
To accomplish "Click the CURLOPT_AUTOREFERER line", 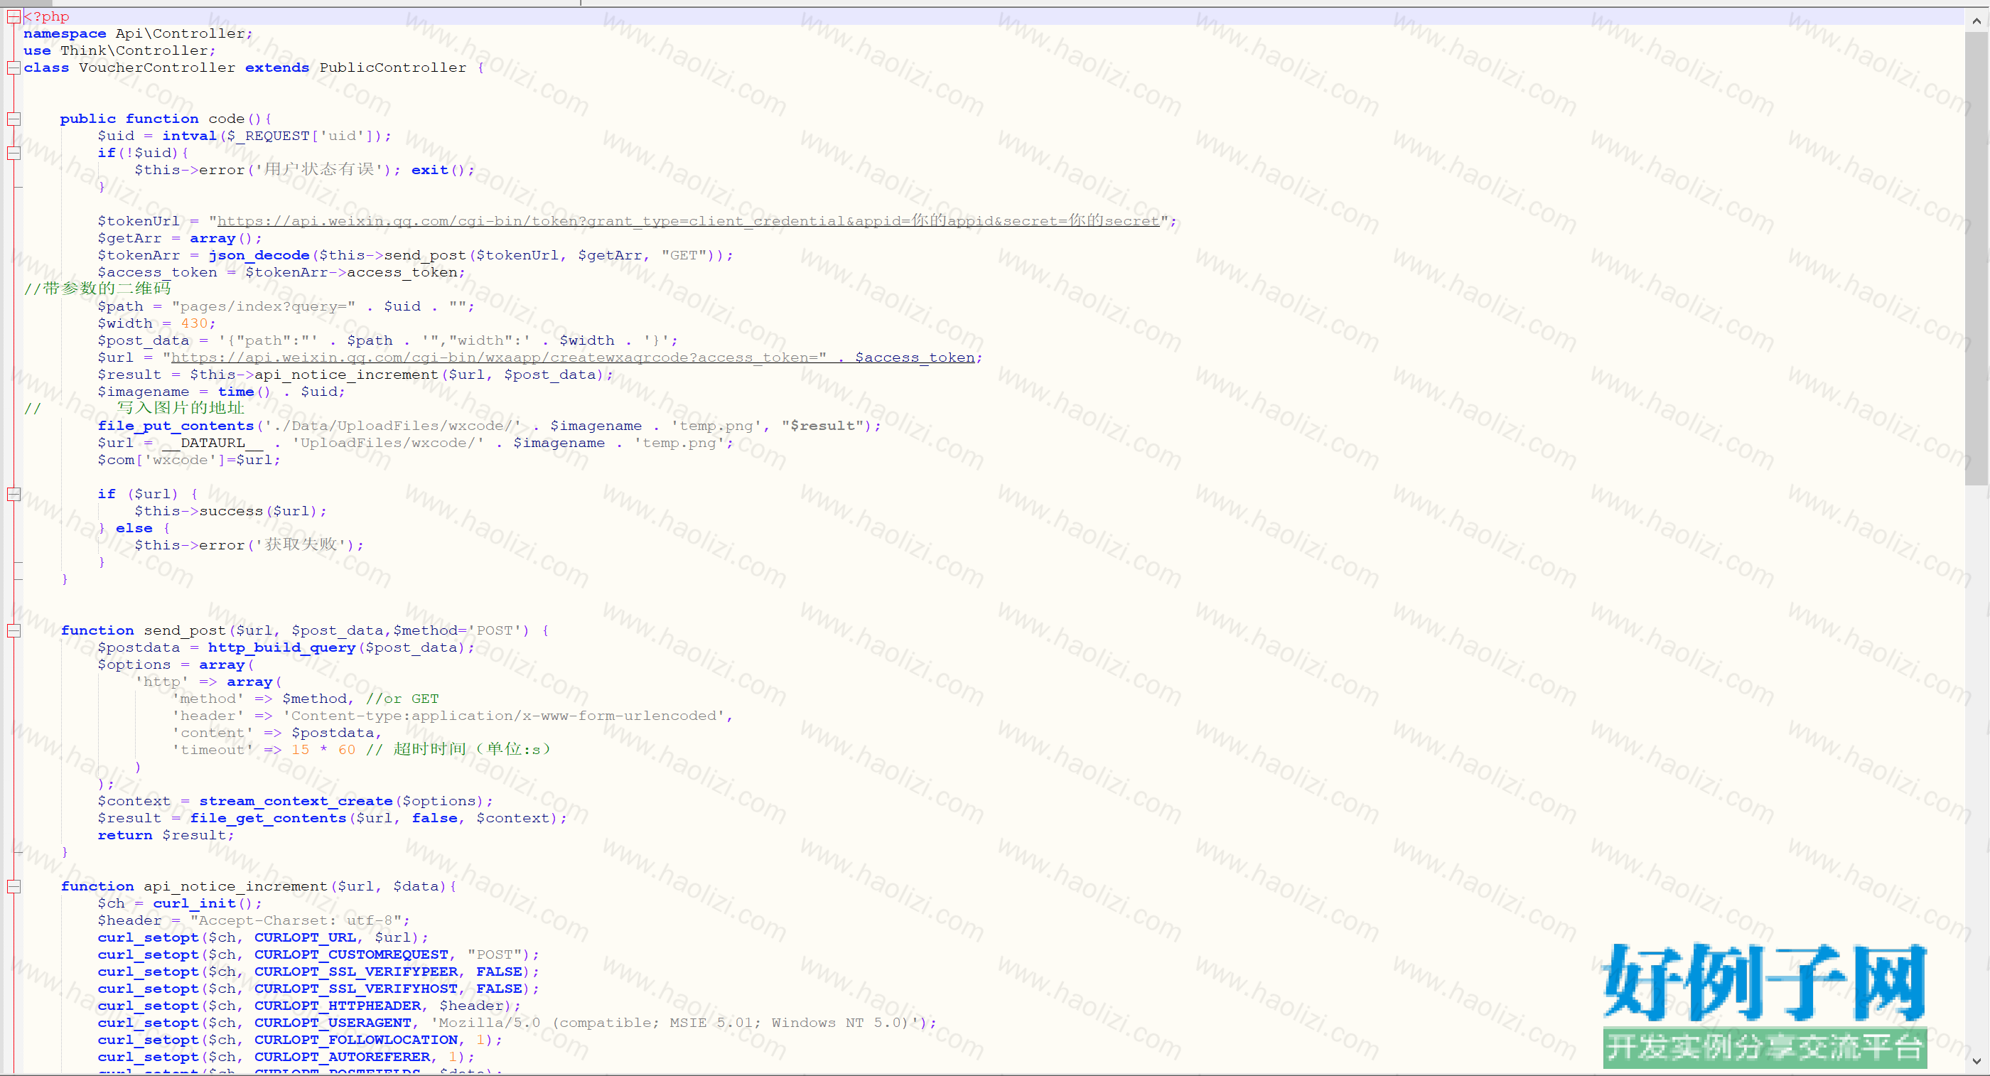I will 286,1058.
